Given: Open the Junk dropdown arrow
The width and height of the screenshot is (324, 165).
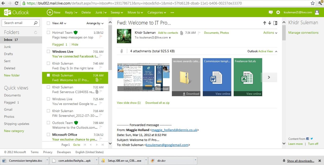Looking at the screenshot, I should [105, 13].
